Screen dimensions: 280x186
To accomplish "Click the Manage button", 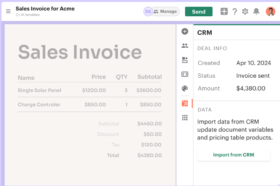I will tap(166, 12).
